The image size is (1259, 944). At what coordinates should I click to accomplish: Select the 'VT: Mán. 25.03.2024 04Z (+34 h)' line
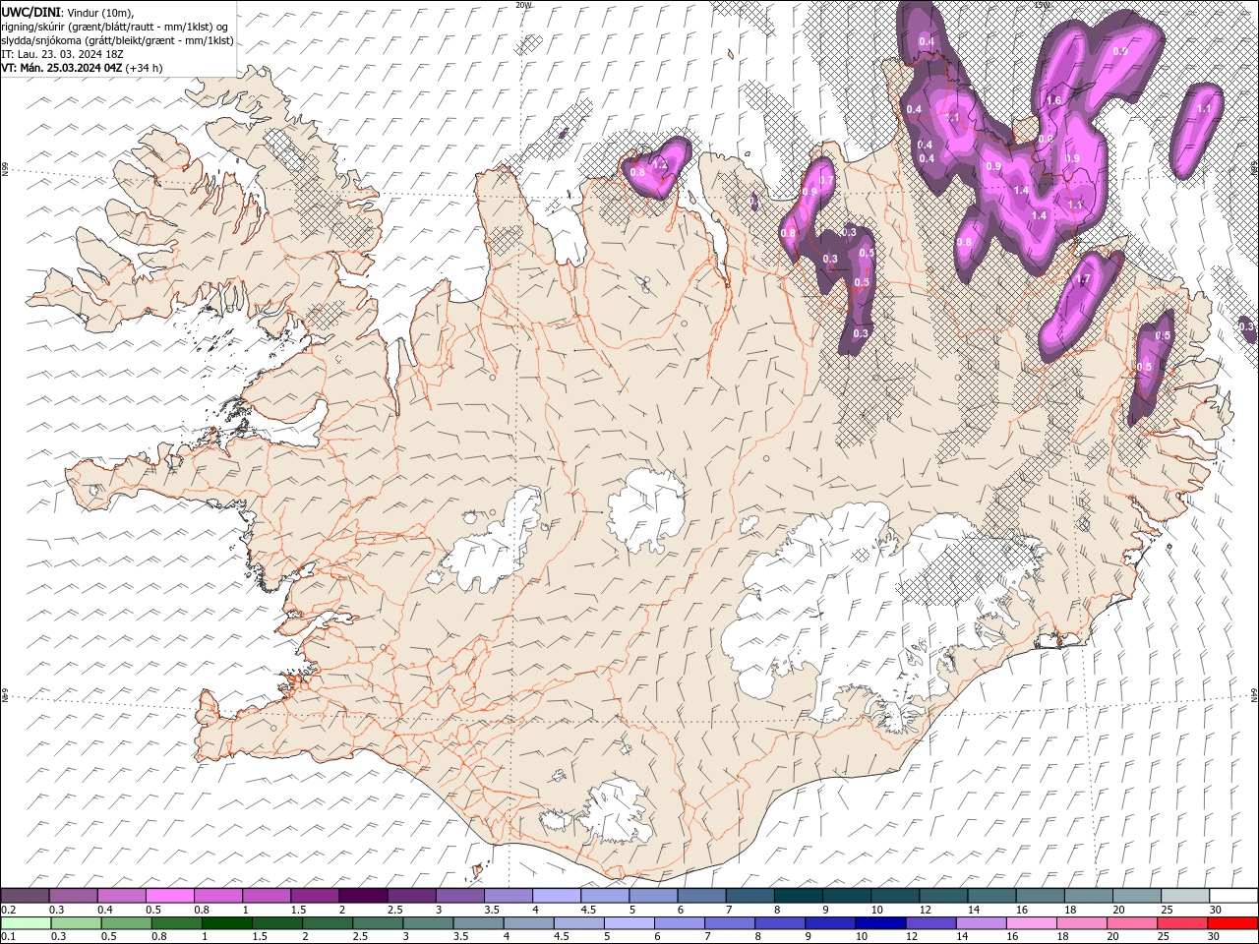click(82, 68)
